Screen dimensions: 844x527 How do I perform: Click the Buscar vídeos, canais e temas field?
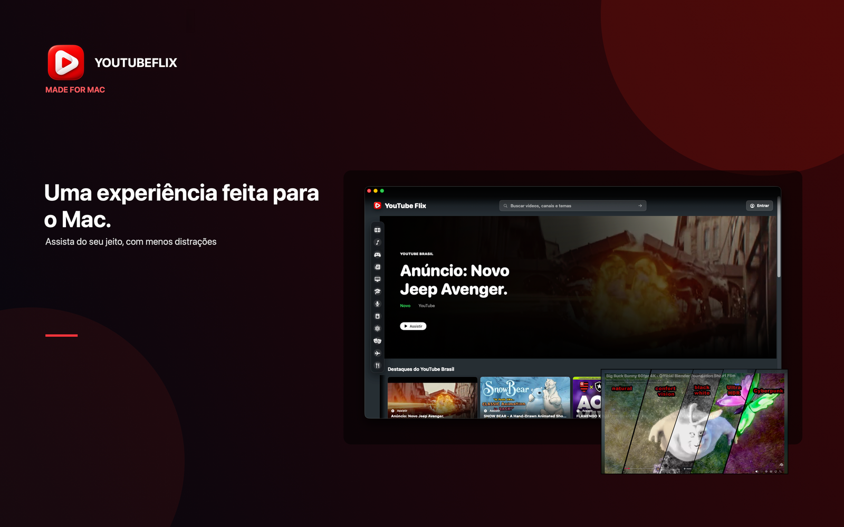(572, 206)
